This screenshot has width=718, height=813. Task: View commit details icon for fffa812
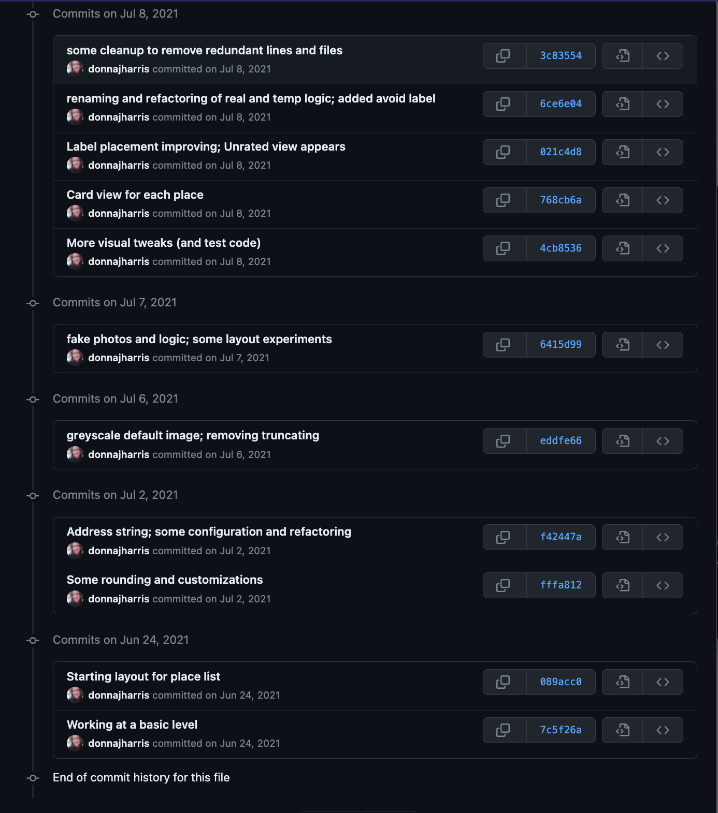(622, 585)
